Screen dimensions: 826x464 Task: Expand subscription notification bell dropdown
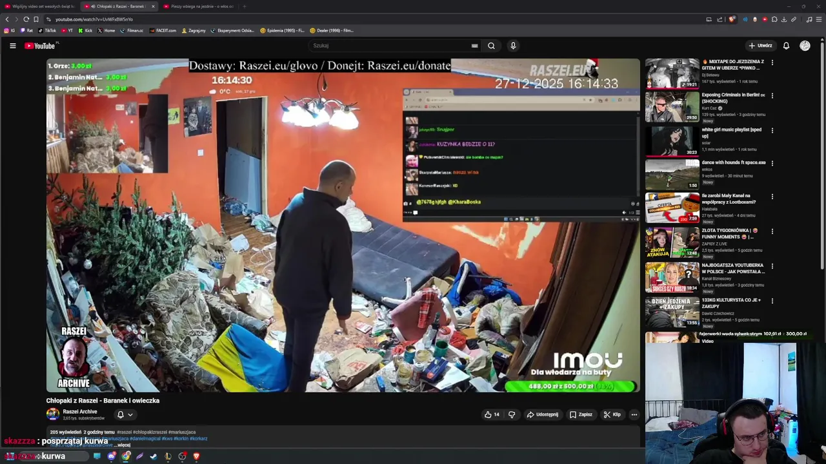pos(125,414)
